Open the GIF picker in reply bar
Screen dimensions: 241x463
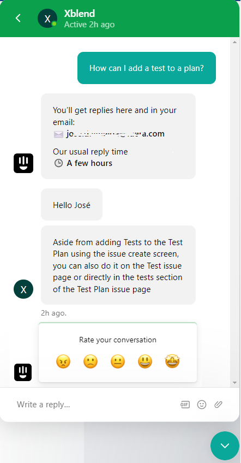185,405
